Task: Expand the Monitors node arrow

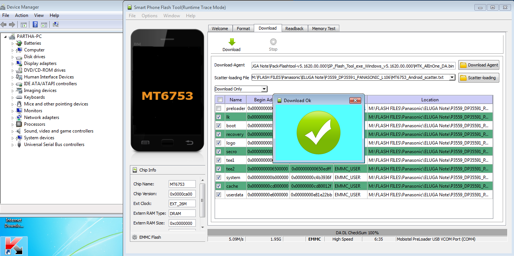Action: [x=12, y=111]
